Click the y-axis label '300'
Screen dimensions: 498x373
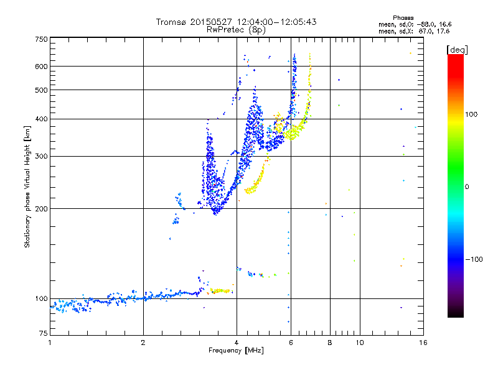point(41,157)
